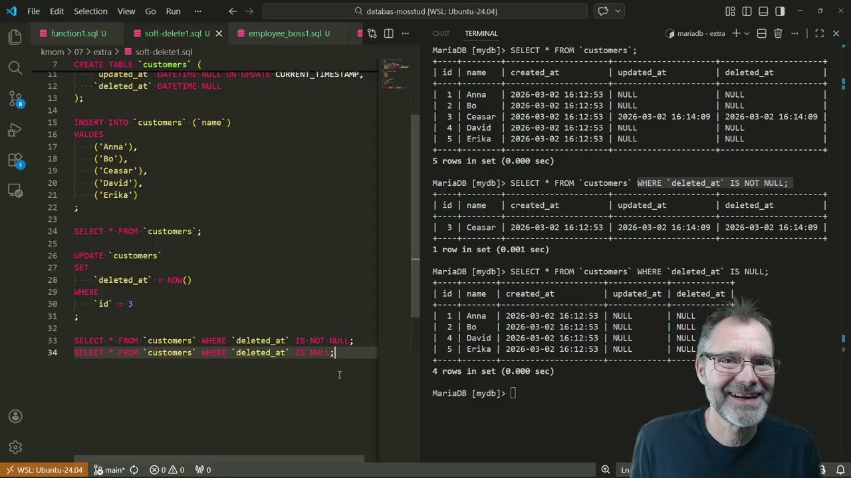The width and height of the screenshot is (851, 478).
Task: Open the Remote Explorer view
Action: [x=15, y=191]
